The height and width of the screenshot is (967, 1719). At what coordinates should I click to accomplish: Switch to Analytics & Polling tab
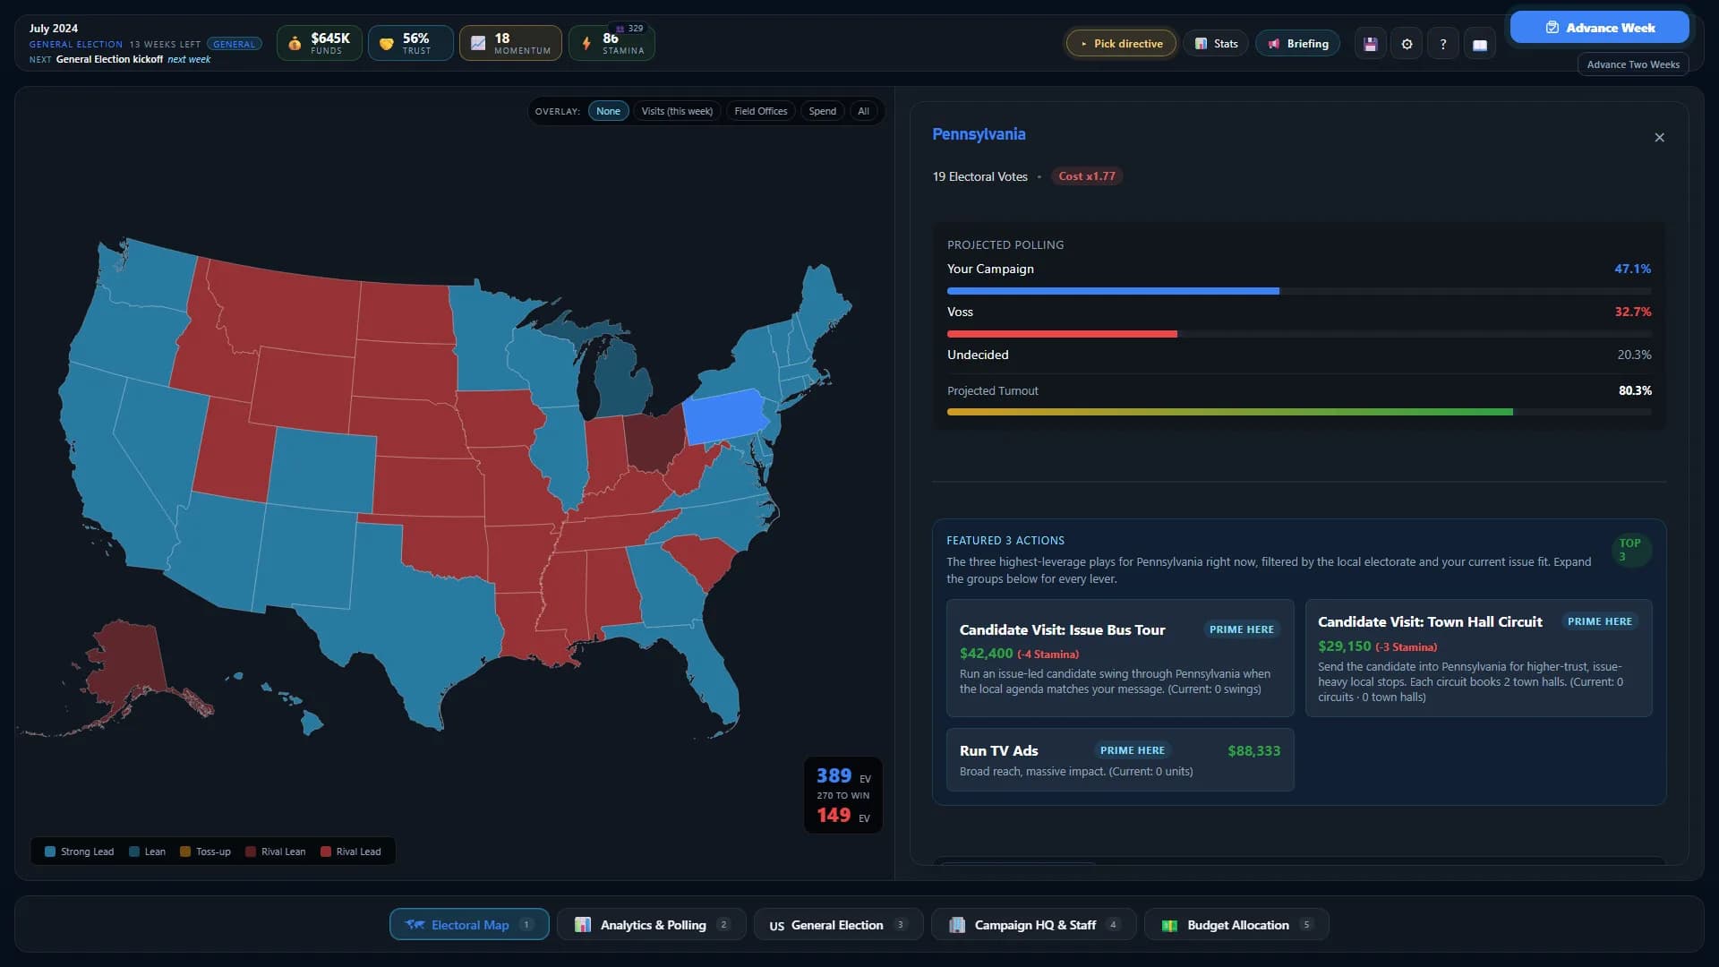(653, 925)
